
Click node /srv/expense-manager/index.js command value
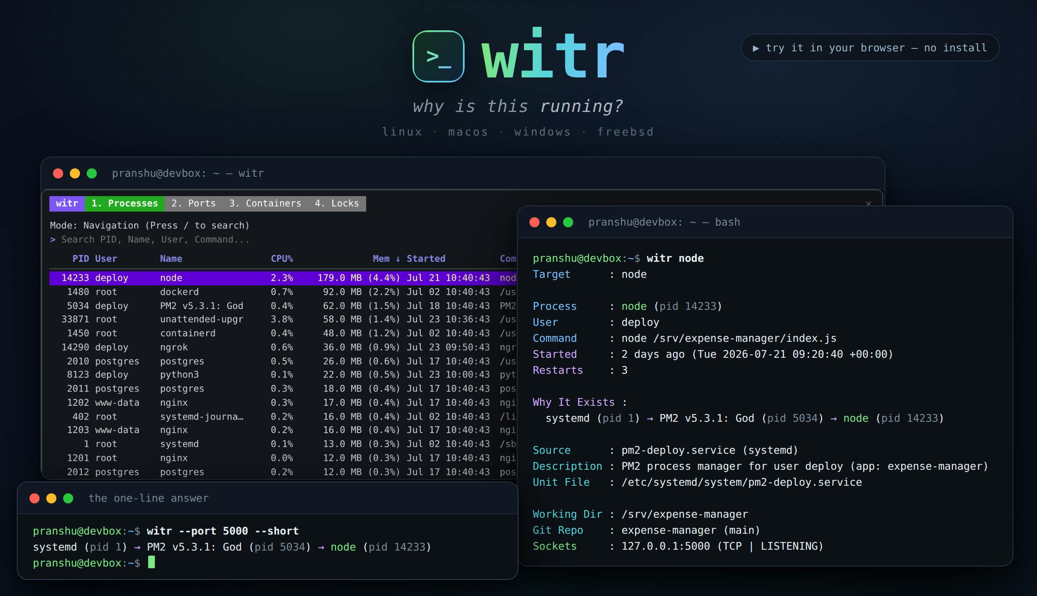[729, 338]
